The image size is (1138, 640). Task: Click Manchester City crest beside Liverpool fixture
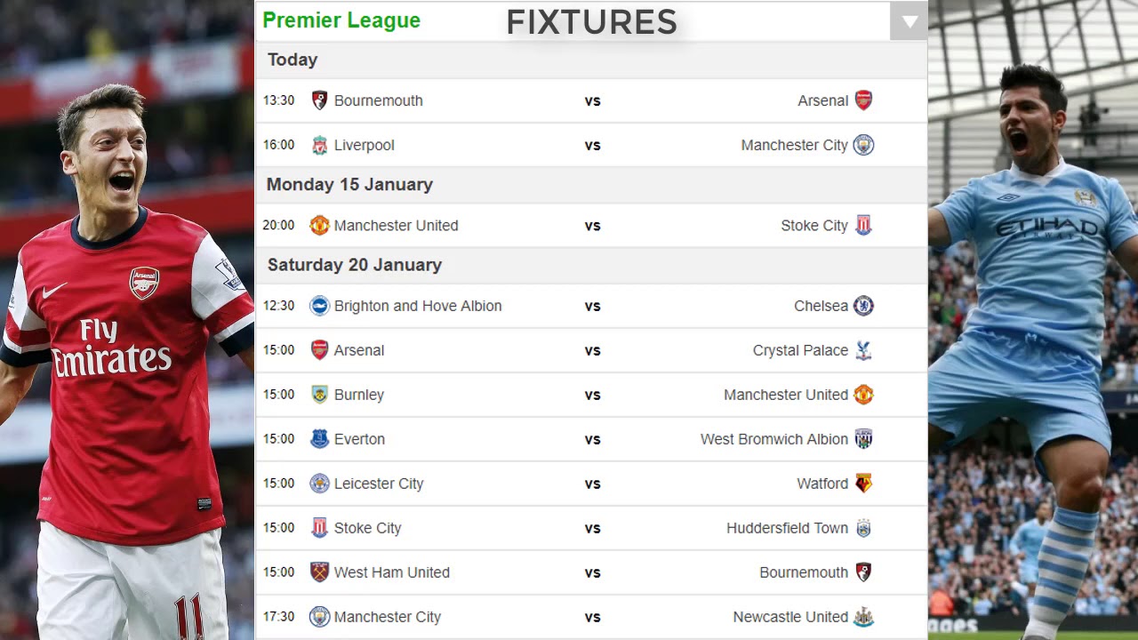click(863, 145)
